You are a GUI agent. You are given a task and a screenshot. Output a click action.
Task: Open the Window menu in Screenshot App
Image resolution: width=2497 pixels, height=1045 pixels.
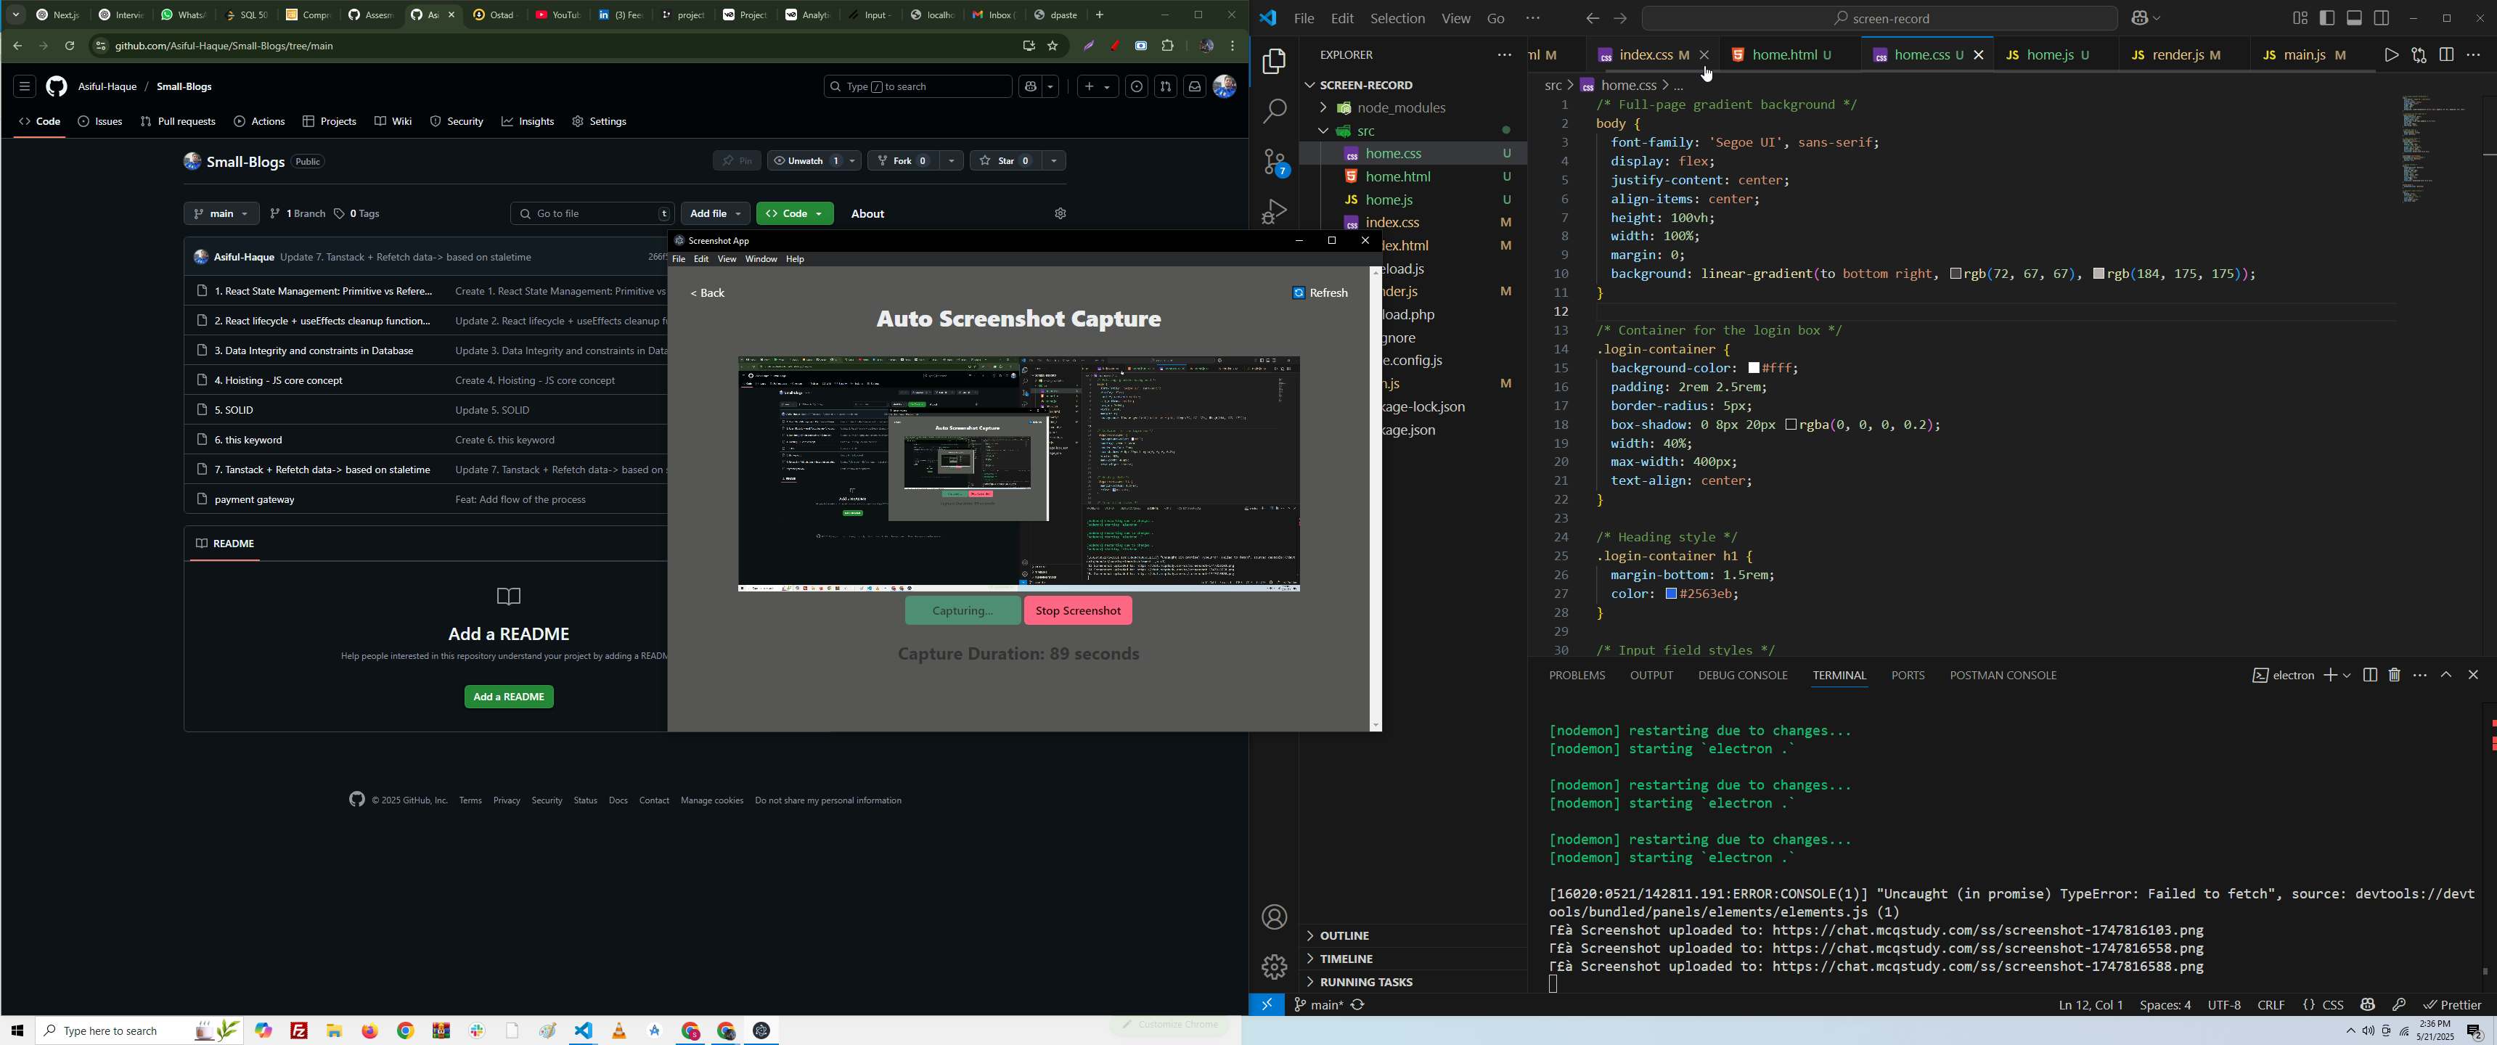761,259
